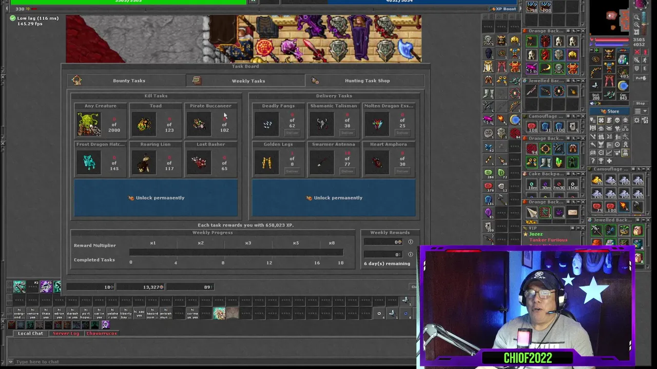Zoom in the minimap
Viewport: 657px width, 369px height.
click(637, 24)
